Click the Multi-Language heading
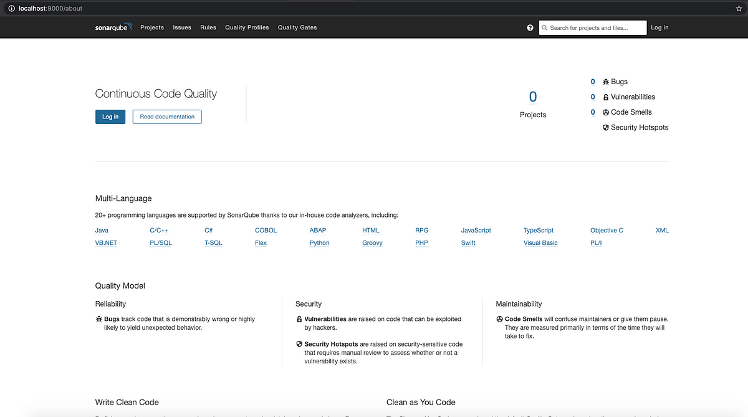 [x=123, y=198]
